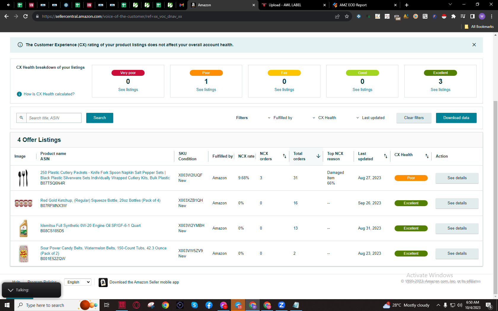Open the QR code extension
Viewport: 498px width, 311px height.
[425, 16]
